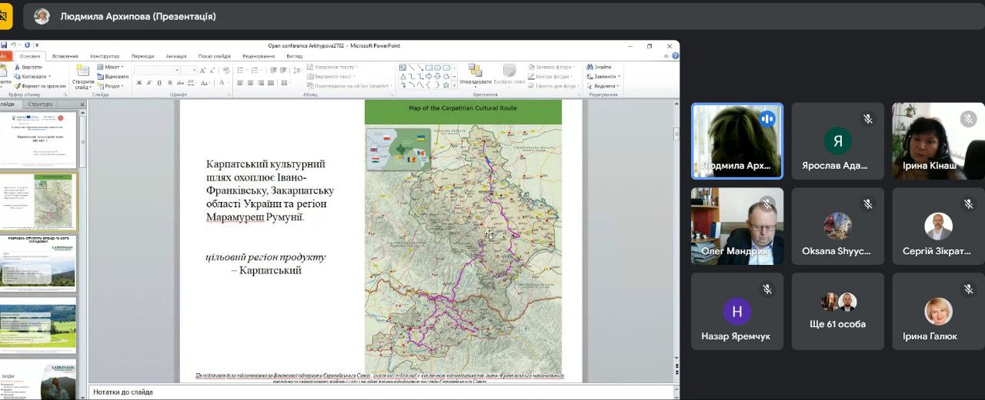Click the Format Painter (Формат за зразком) icon
Screen dimensions: 985x400
(x=15, y=86)
